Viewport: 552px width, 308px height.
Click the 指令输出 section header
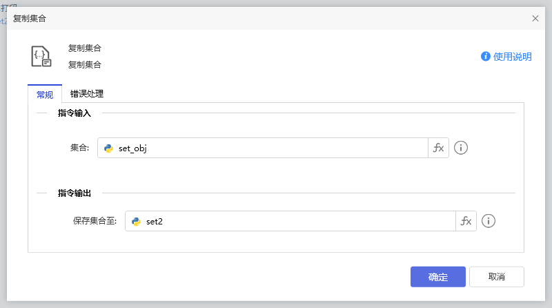pyautogui.click(x=79, y=193)
